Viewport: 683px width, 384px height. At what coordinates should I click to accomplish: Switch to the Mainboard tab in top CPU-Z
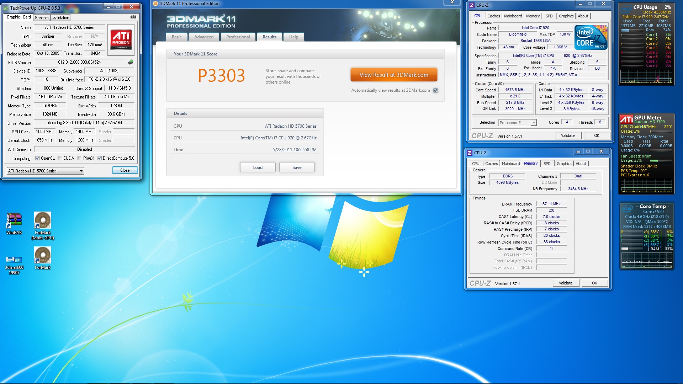click(x=513, y=16)
